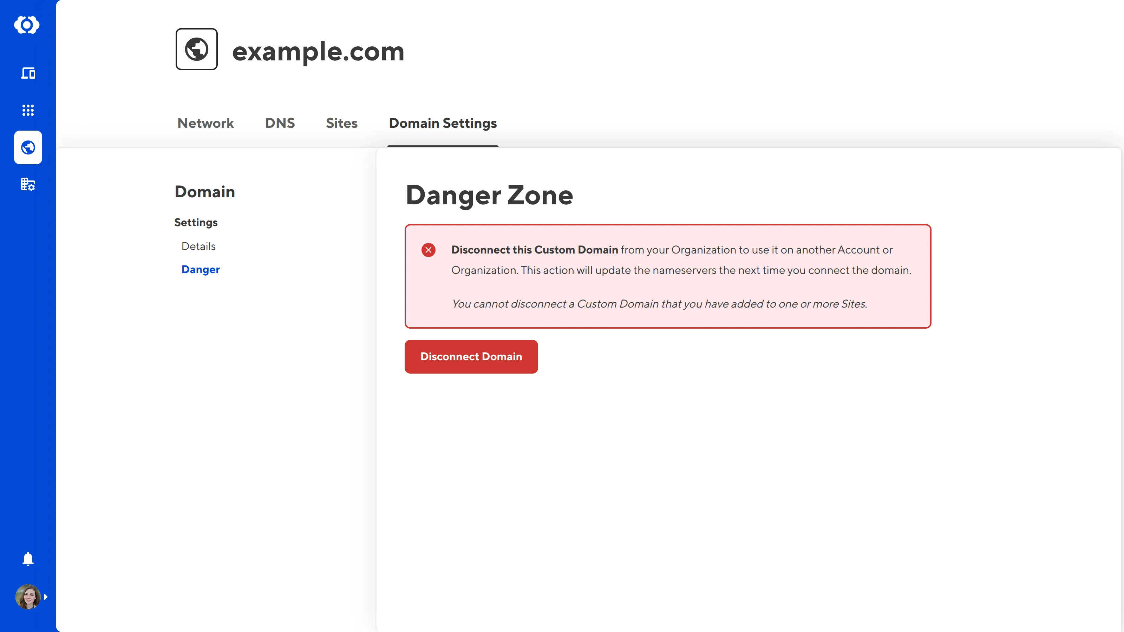Click the user avatar photo
The height and width of the screenshot is (632, 1124).
[27, 597]
